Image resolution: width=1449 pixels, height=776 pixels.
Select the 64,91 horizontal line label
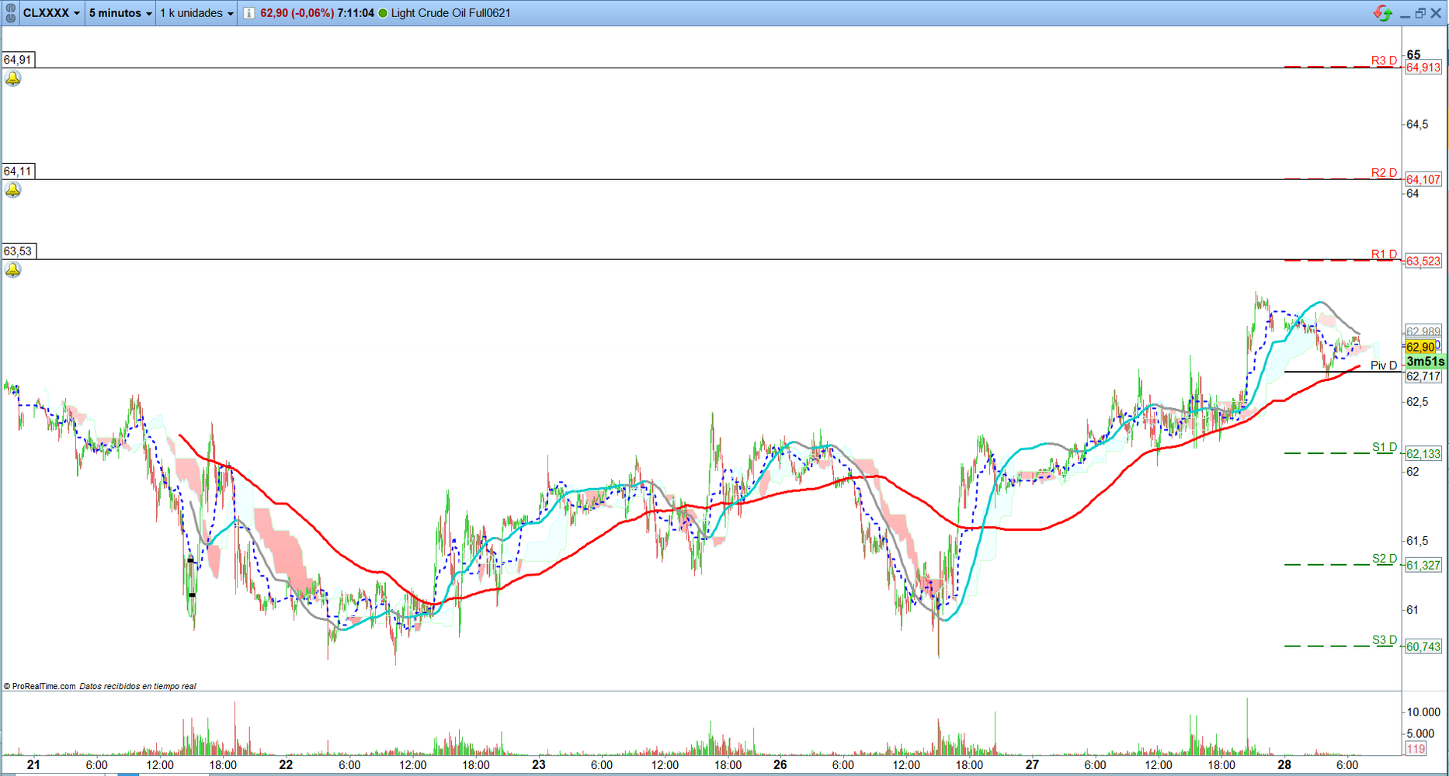point(18,60)
